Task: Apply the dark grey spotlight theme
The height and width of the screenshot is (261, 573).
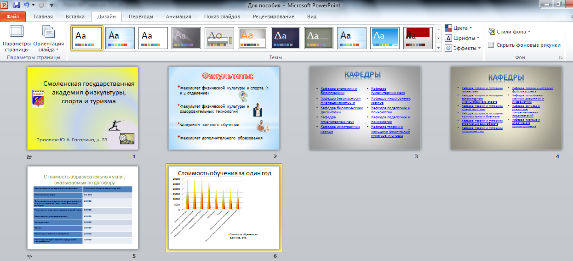Action: click(186, 38)
